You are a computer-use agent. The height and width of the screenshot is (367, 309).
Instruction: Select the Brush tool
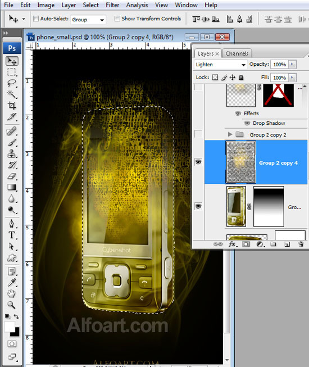12,142
